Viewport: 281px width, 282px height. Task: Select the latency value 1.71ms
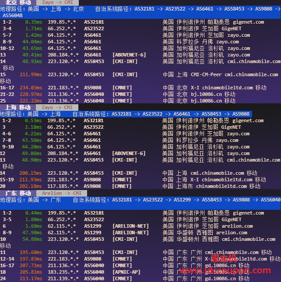click(34, 28)
